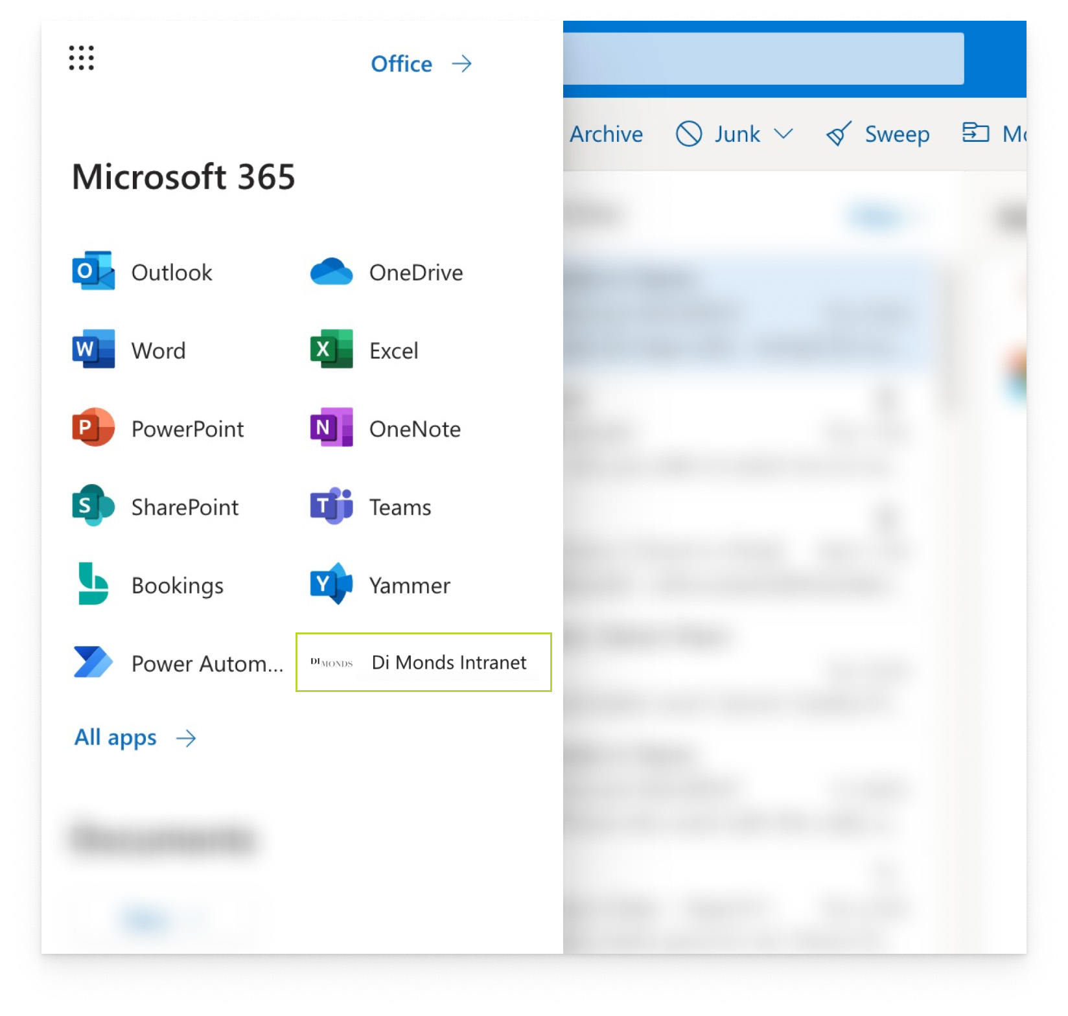Screen dimensions: 1068x1016
Task: Click the arrow next to Office
Action: coord(462,63)
